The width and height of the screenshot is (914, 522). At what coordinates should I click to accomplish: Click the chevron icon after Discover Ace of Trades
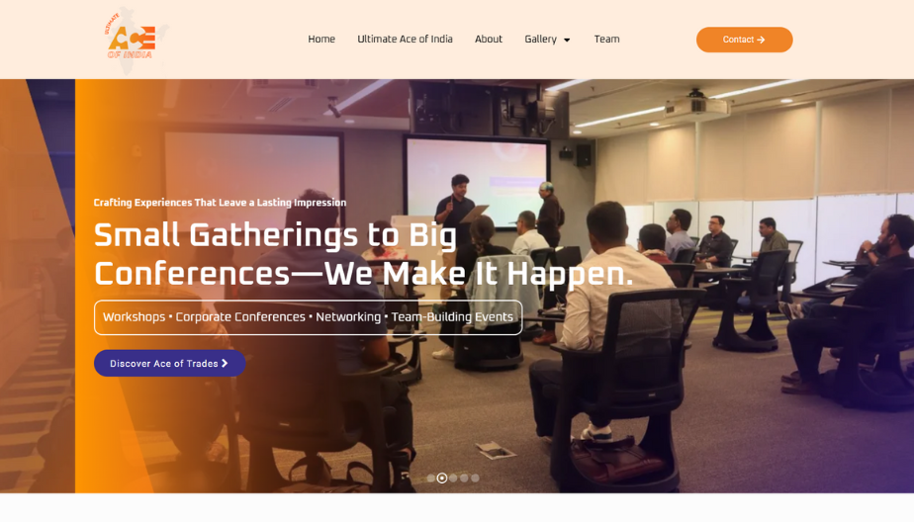click(225, 363)
